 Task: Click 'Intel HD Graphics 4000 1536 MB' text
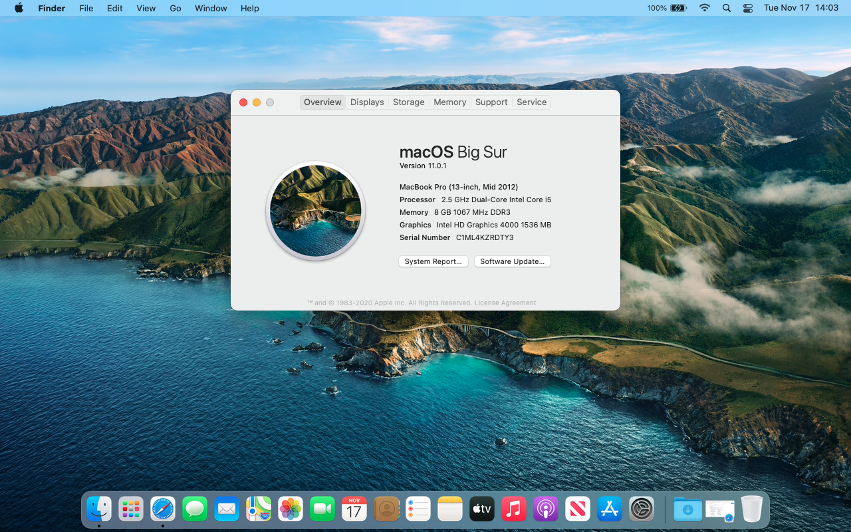[494, 225]
